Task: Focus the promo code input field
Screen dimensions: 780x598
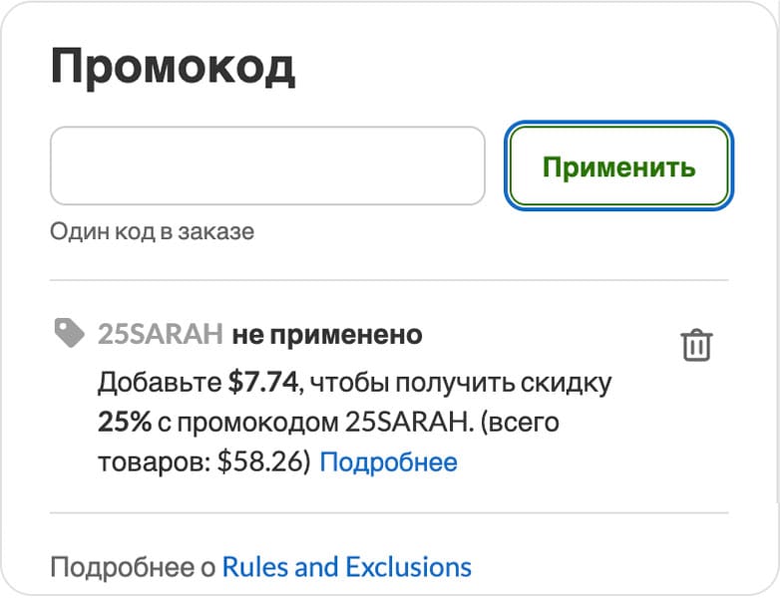Action: click(267, 165)
